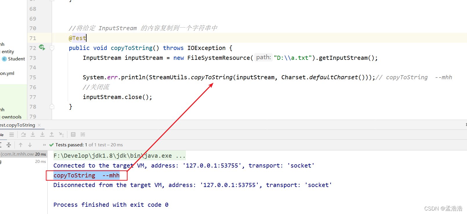The width and height of the screenshot is (467, 214).
Task: Close the copyToString debug tab
Action: [x=39, y=125]
